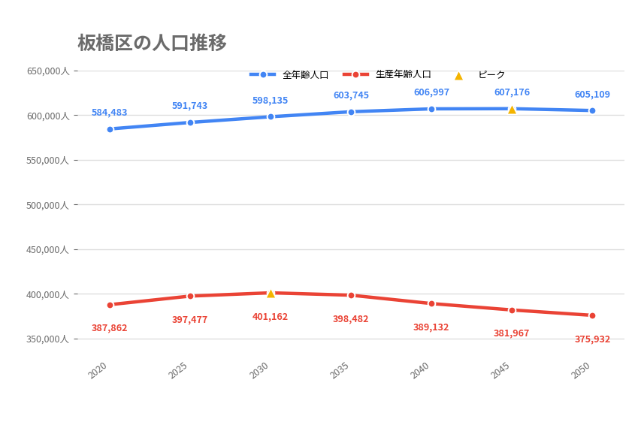Click the y-axis label 500,000人
The height and width of the screenshot is (440, 644).
(47, 205)
